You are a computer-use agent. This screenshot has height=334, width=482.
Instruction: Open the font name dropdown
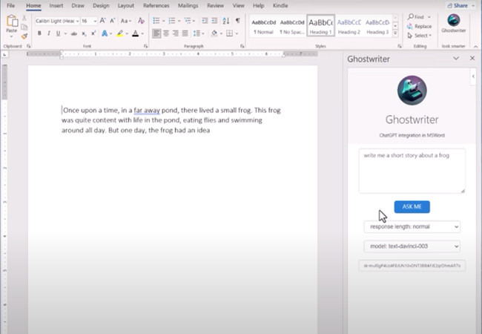[77, 21]
